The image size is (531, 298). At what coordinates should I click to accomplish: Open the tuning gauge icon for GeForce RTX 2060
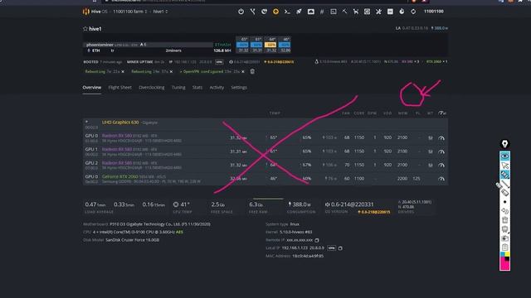coord(441,179)
